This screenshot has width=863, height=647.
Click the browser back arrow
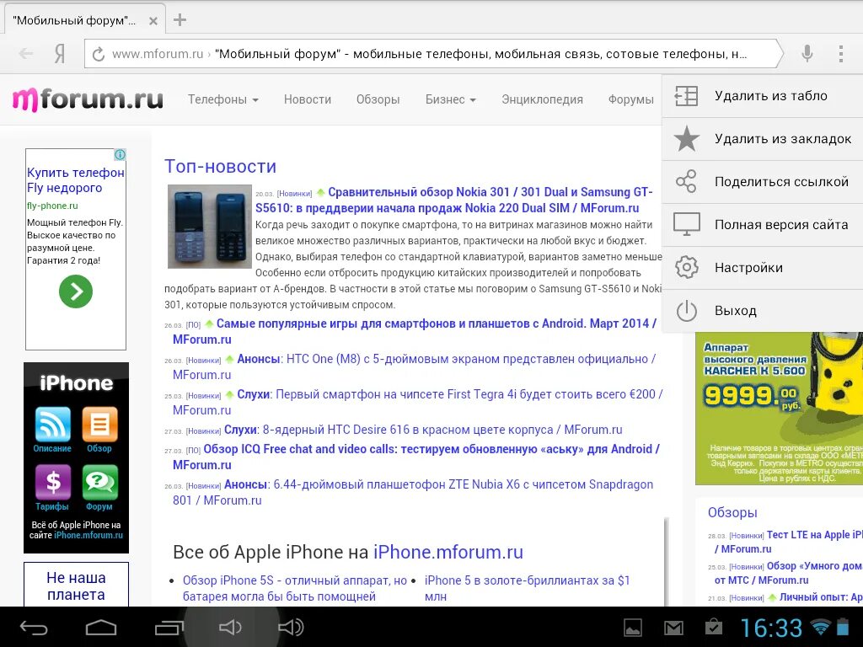pyautogui.click(x=26, y=54)
